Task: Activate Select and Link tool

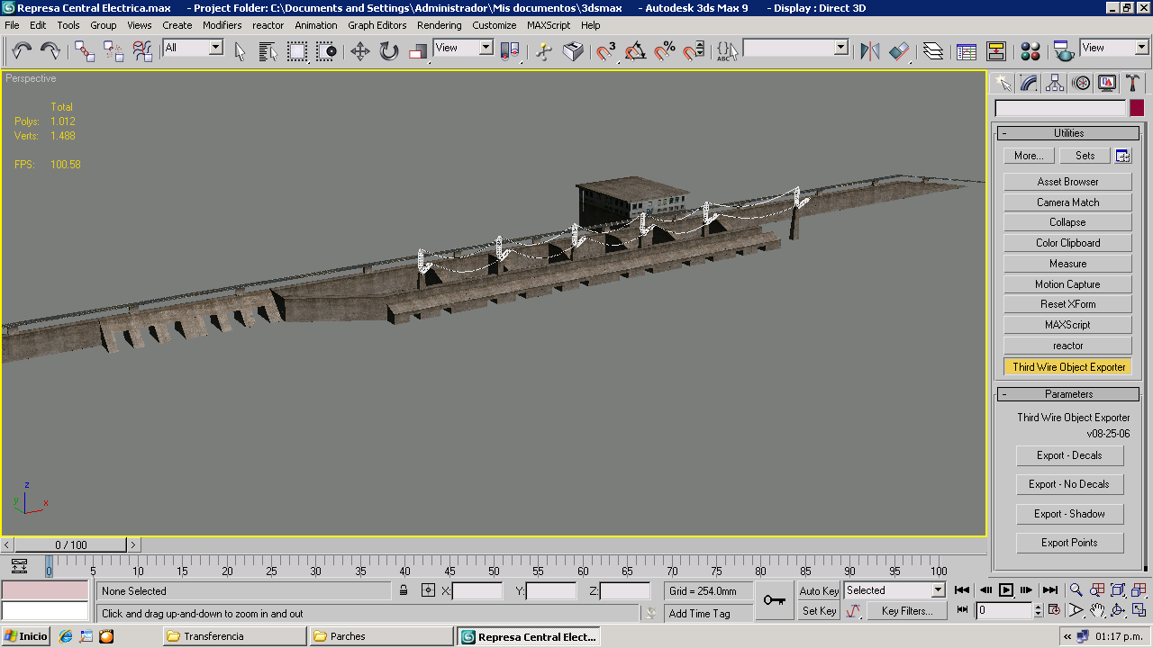Action: [85, 51]
